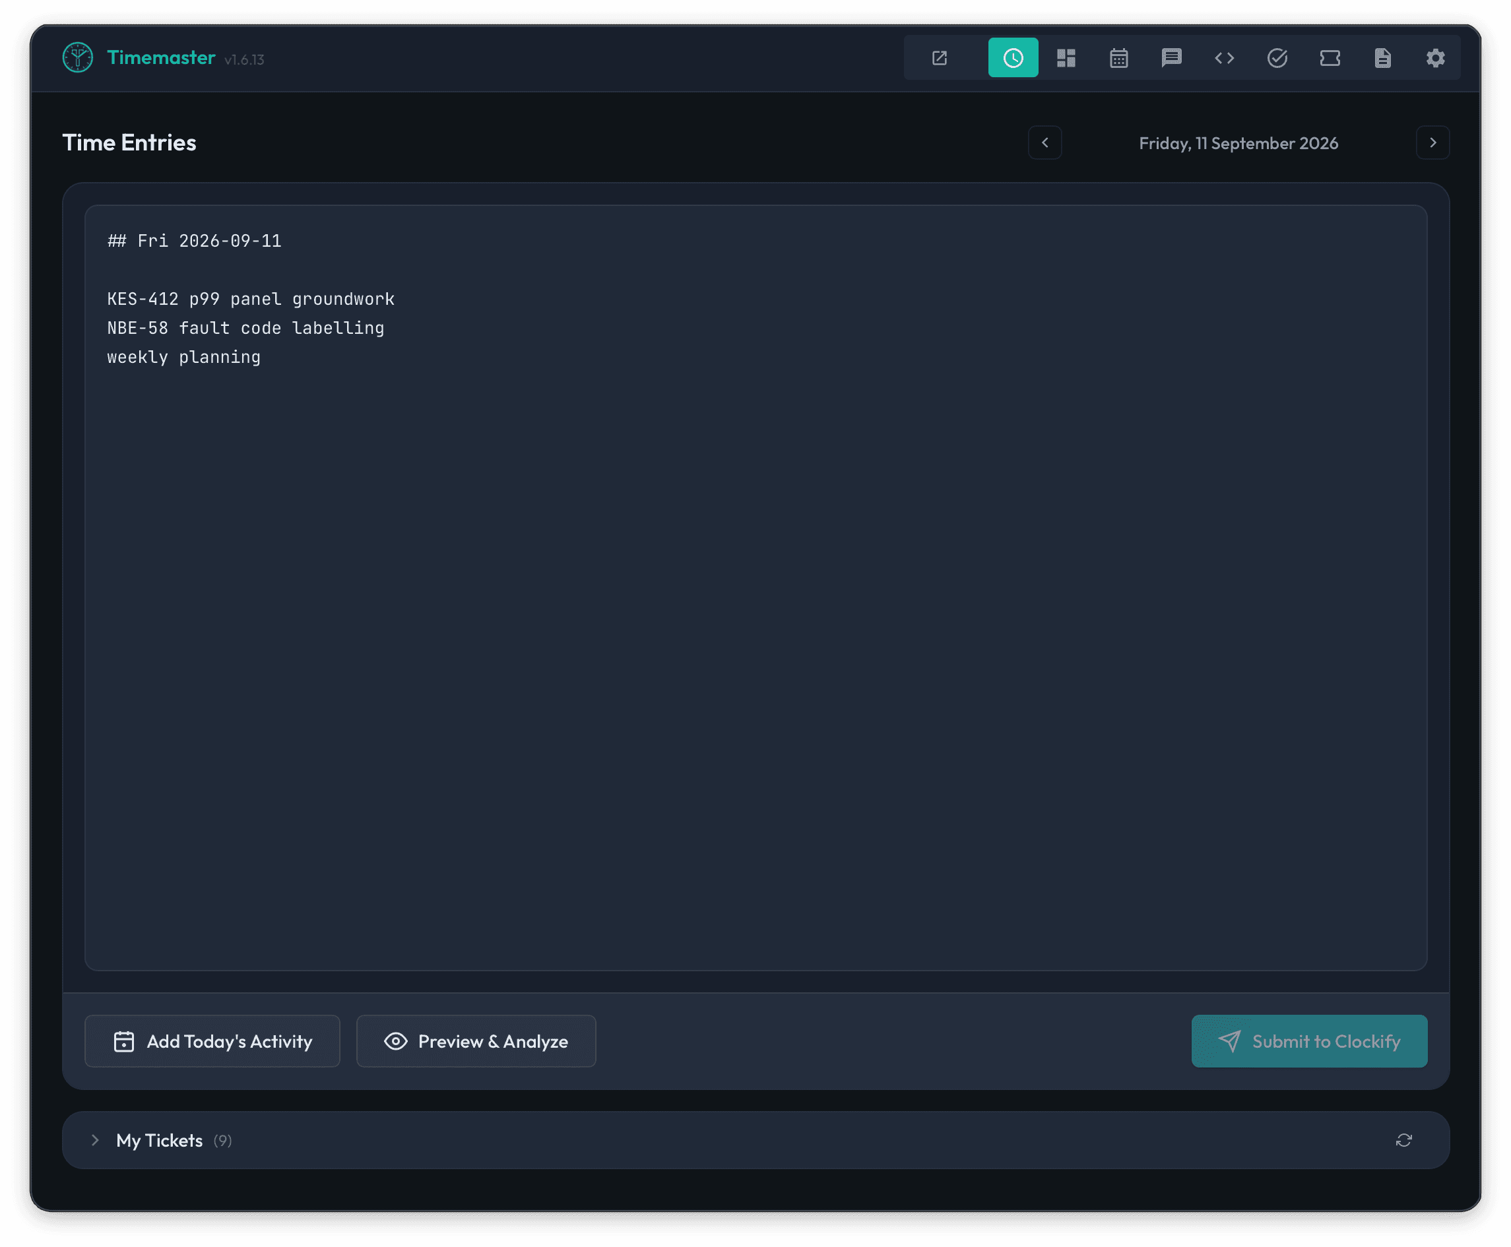The height and width of the screenshot is (1247, 1511).
Task: Click the 'KES-412 p99 panel groundwork' line
Action: (251, 299)
